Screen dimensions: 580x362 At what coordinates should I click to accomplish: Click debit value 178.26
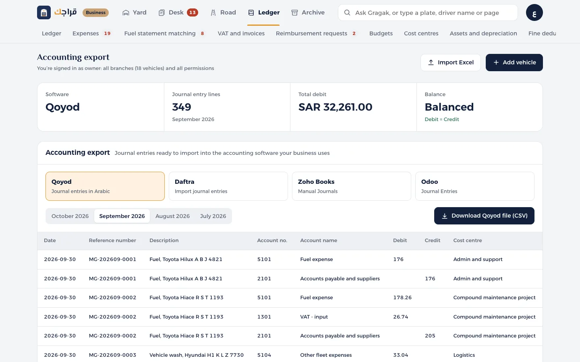(402, 298)
